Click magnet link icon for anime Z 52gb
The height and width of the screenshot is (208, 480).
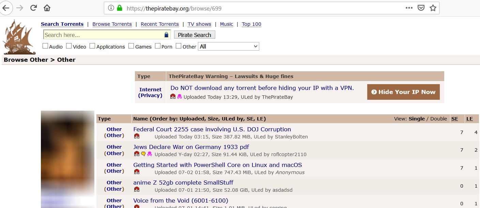coord(137,189)
